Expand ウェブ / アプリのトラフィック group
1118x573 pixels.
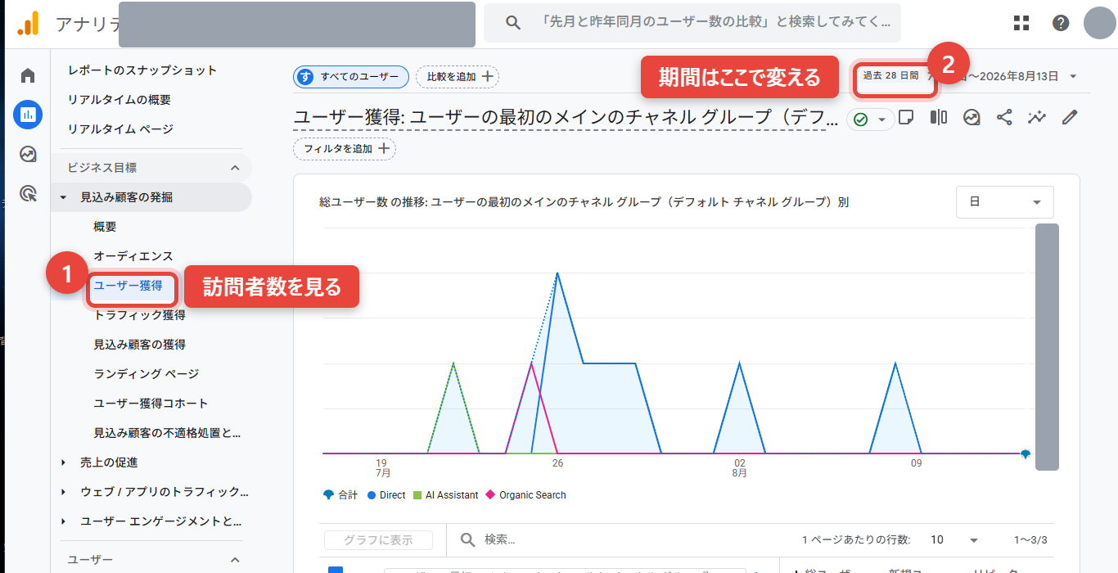[x=64, y=492]
